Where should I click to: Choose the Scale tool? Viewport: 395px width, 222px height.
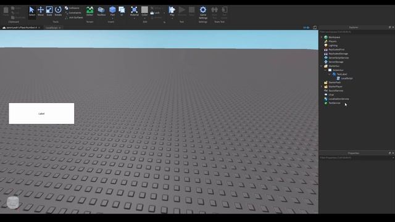pos(49,11)
